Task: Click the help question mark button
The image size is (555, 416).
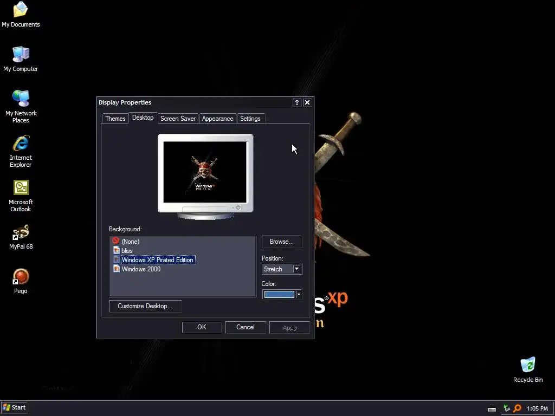Action: point(296,102)
